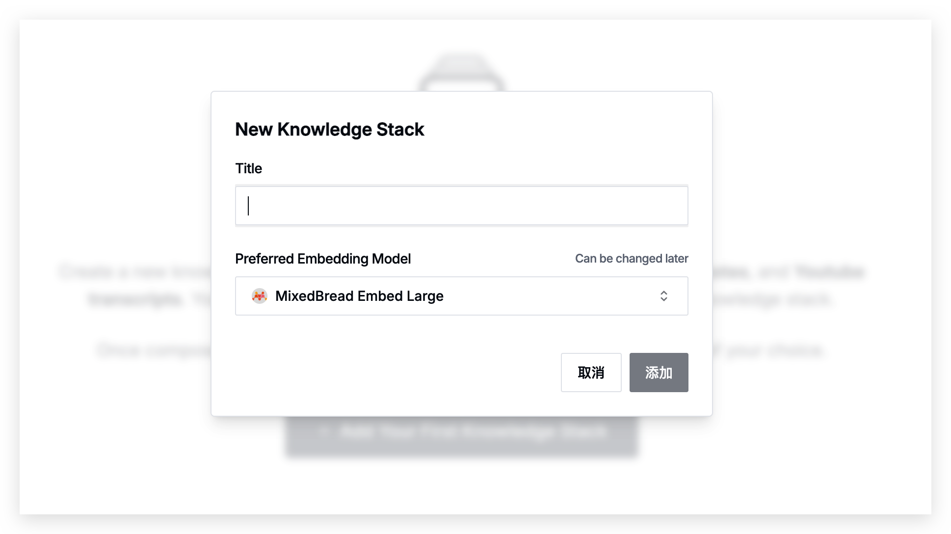Select the MixedBread Embed Large text

coord(359,296)
